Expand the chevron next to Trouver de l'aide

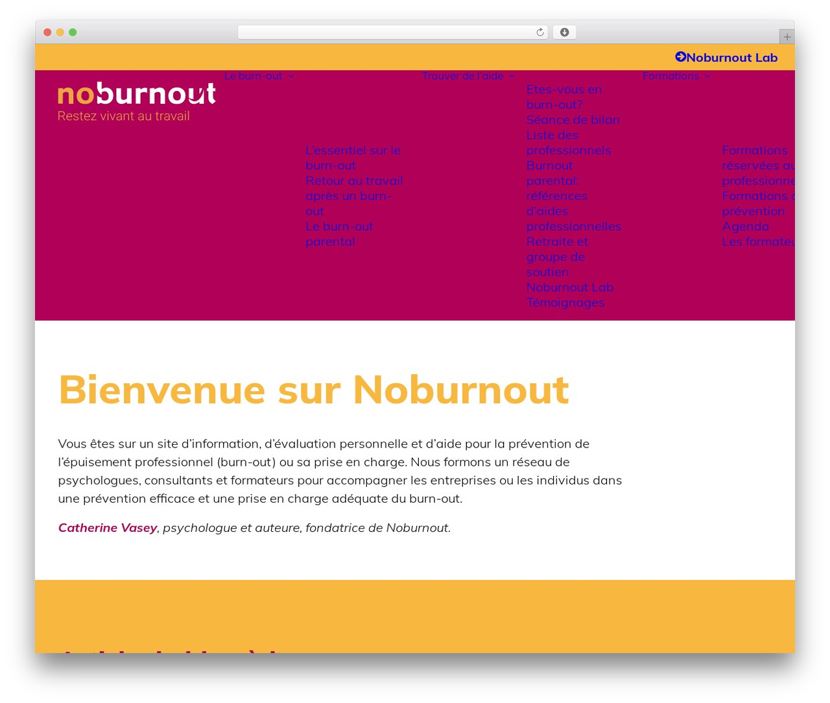pos(512,77)
